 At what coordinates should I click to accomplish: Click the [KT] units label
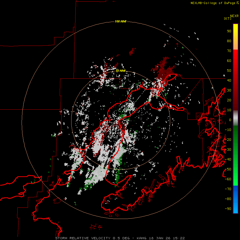[x=228, y=18]
